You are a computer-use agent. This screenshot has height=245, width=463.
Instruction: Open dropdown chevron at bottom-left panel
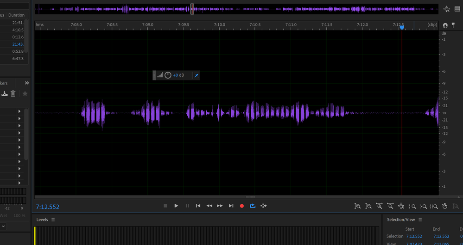pyautogui.click(x=3, y=226)
